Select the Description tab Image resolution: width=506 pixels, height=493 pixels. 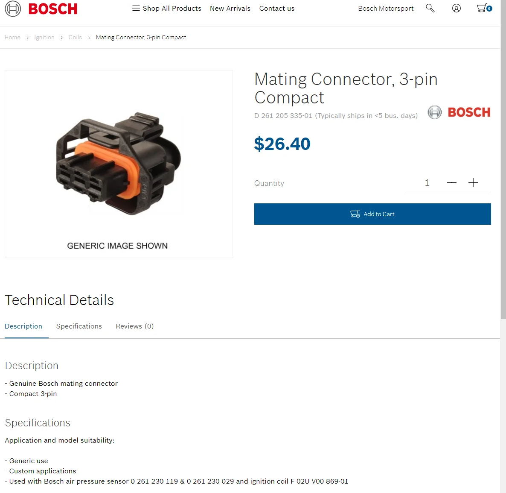coord(23,326)
